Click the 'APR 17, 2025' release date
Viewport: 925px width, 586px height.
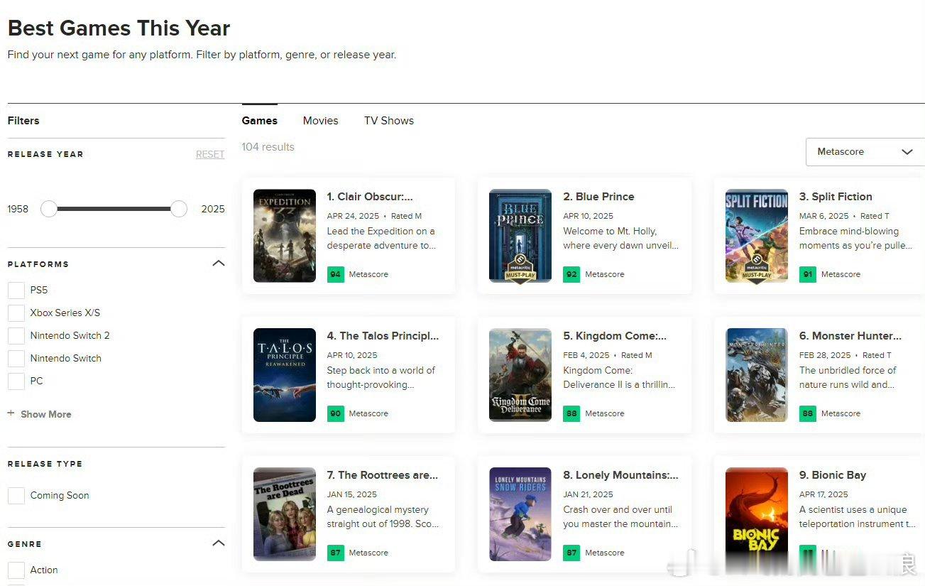823,494
